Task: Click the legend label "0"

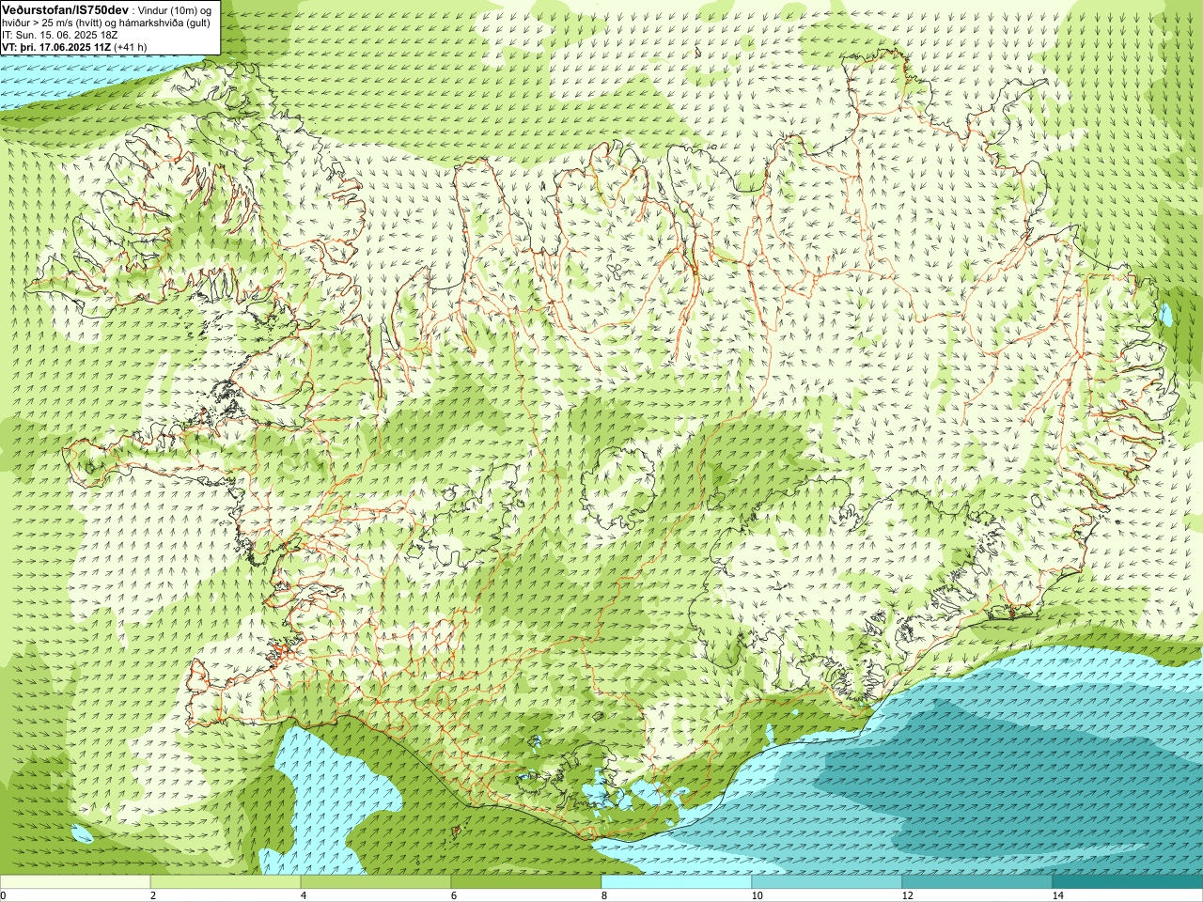Action: click(4, 895)
